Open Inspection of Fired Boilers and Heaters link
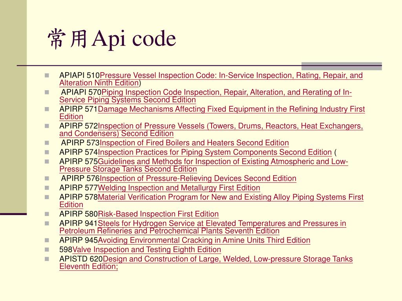The width and height of the screenshot is (402, 301). tap(194, 143)
